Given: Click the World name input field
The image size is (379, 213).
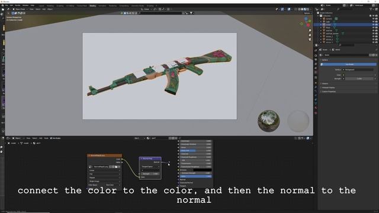Looking at the screenshot, I should [x=346, y=55].
